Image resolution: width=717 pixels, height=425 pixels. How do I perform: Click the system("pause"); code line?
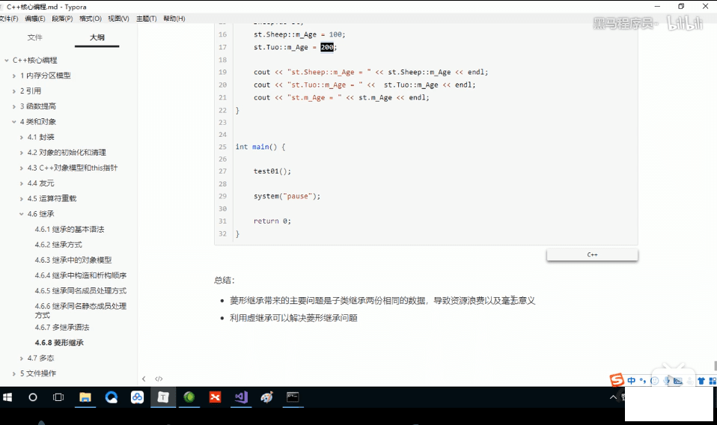(x=287, y=196)
